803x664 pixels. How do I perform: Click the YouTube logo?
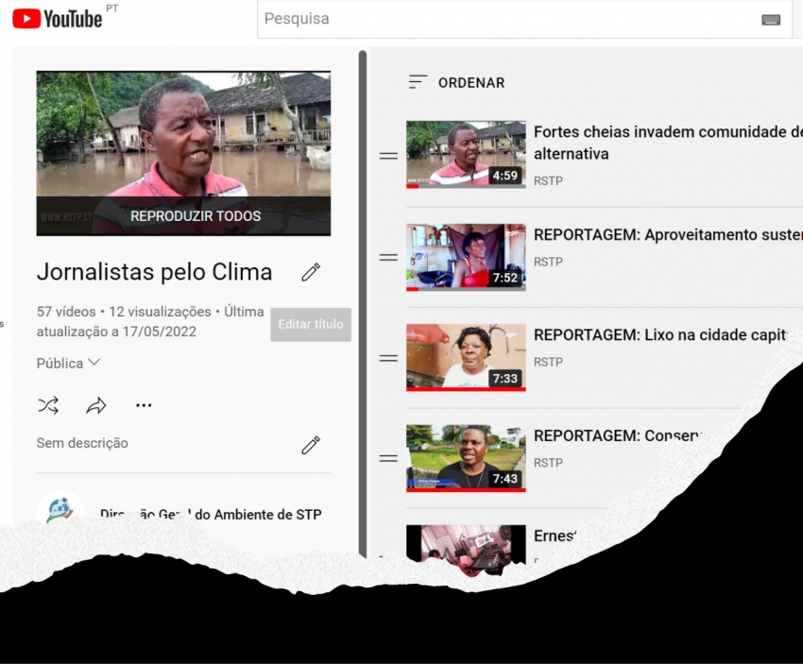[58, 18]
